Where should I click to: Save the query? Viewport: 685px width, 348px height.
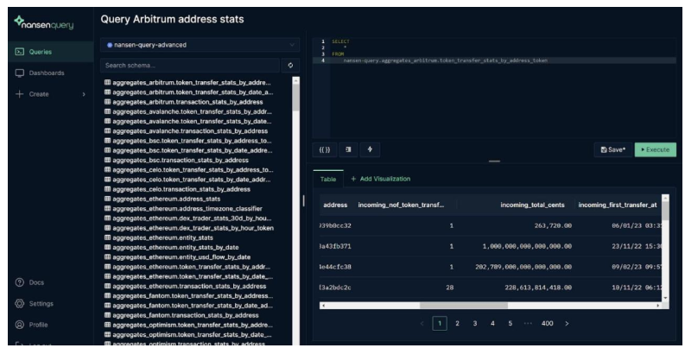[x=613, y=149]
